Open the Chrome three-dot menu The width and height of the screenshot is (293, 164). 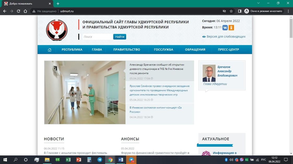[x=288, y=11]
